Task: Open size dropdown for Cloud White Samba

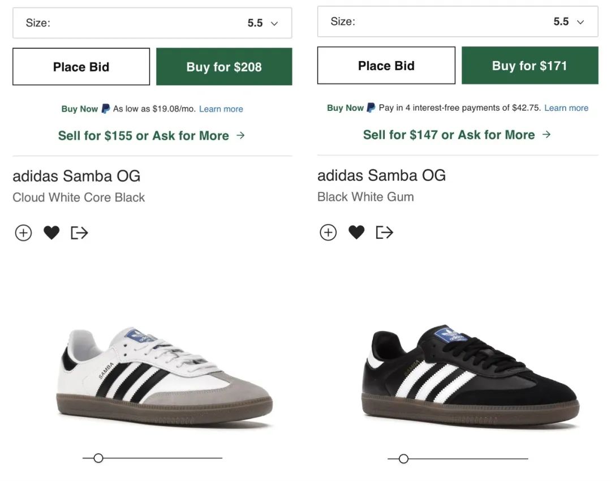Action: [x=152, y=23]
